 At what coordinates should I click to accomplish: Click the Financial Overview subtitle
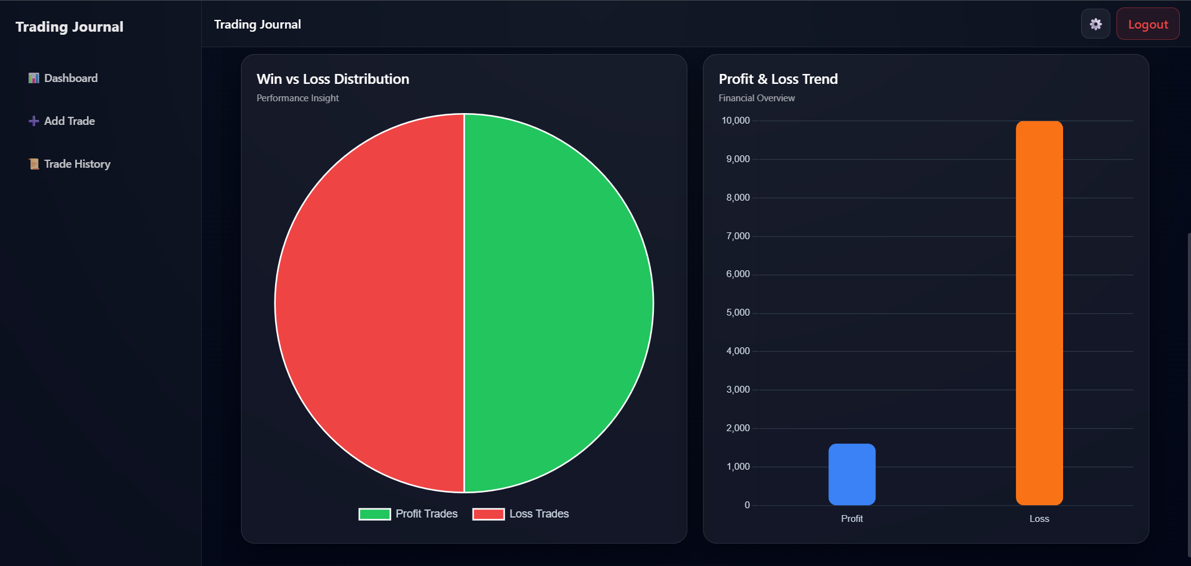click(x=756, y=98)
